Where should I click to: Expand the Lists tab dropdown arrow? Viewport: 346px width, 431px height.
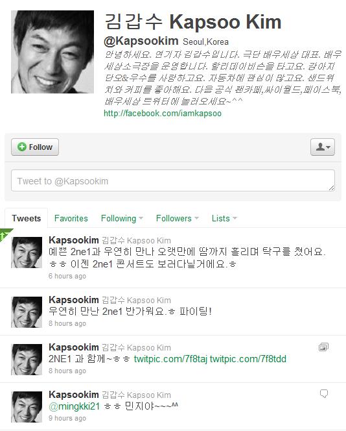(x=235, y=218)
